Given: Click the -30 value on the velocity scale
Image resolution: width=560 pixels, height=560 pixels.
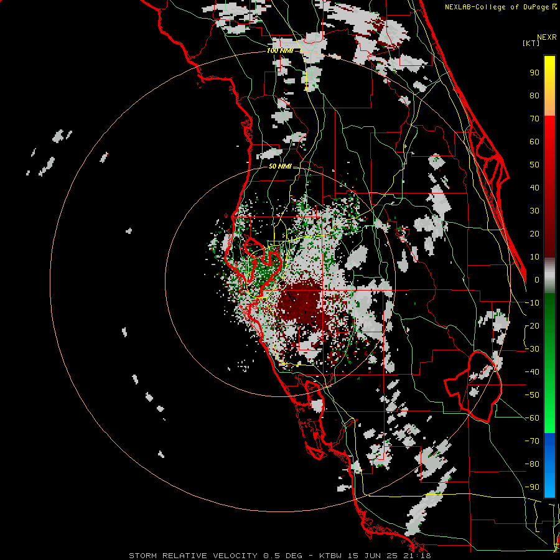Looking at the screenshot, I should [533, 349].
